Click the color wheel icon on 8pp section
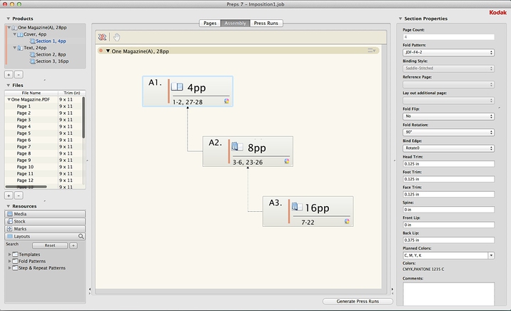The height and width of the screenshot is (311, 511). tap(287, 160)
